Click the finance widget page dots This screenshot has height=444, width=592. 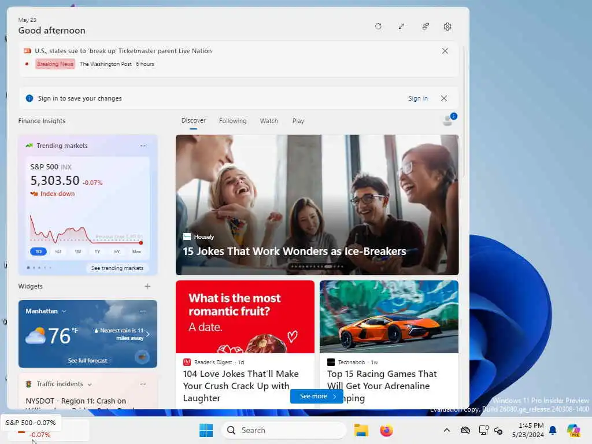[x=39, y=268]
